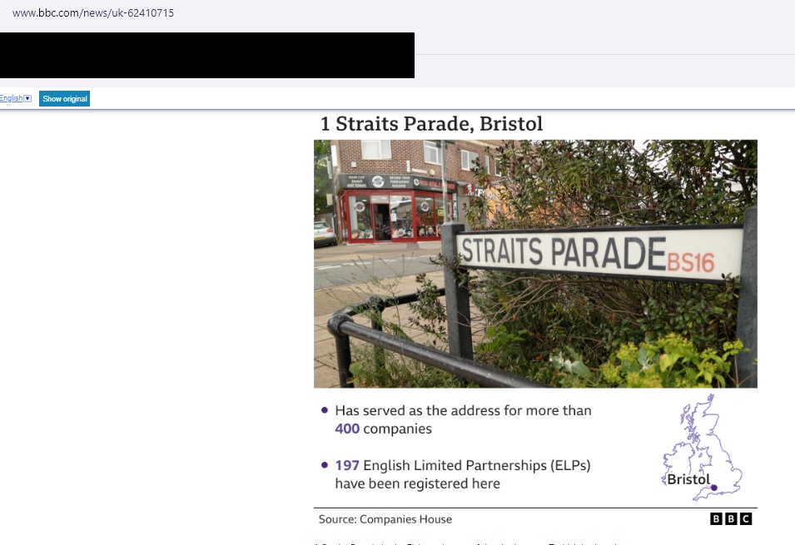Viewport: 795px width, 545px height.
Task: Click the first purple bullet point marker
Action: [324, 410]
